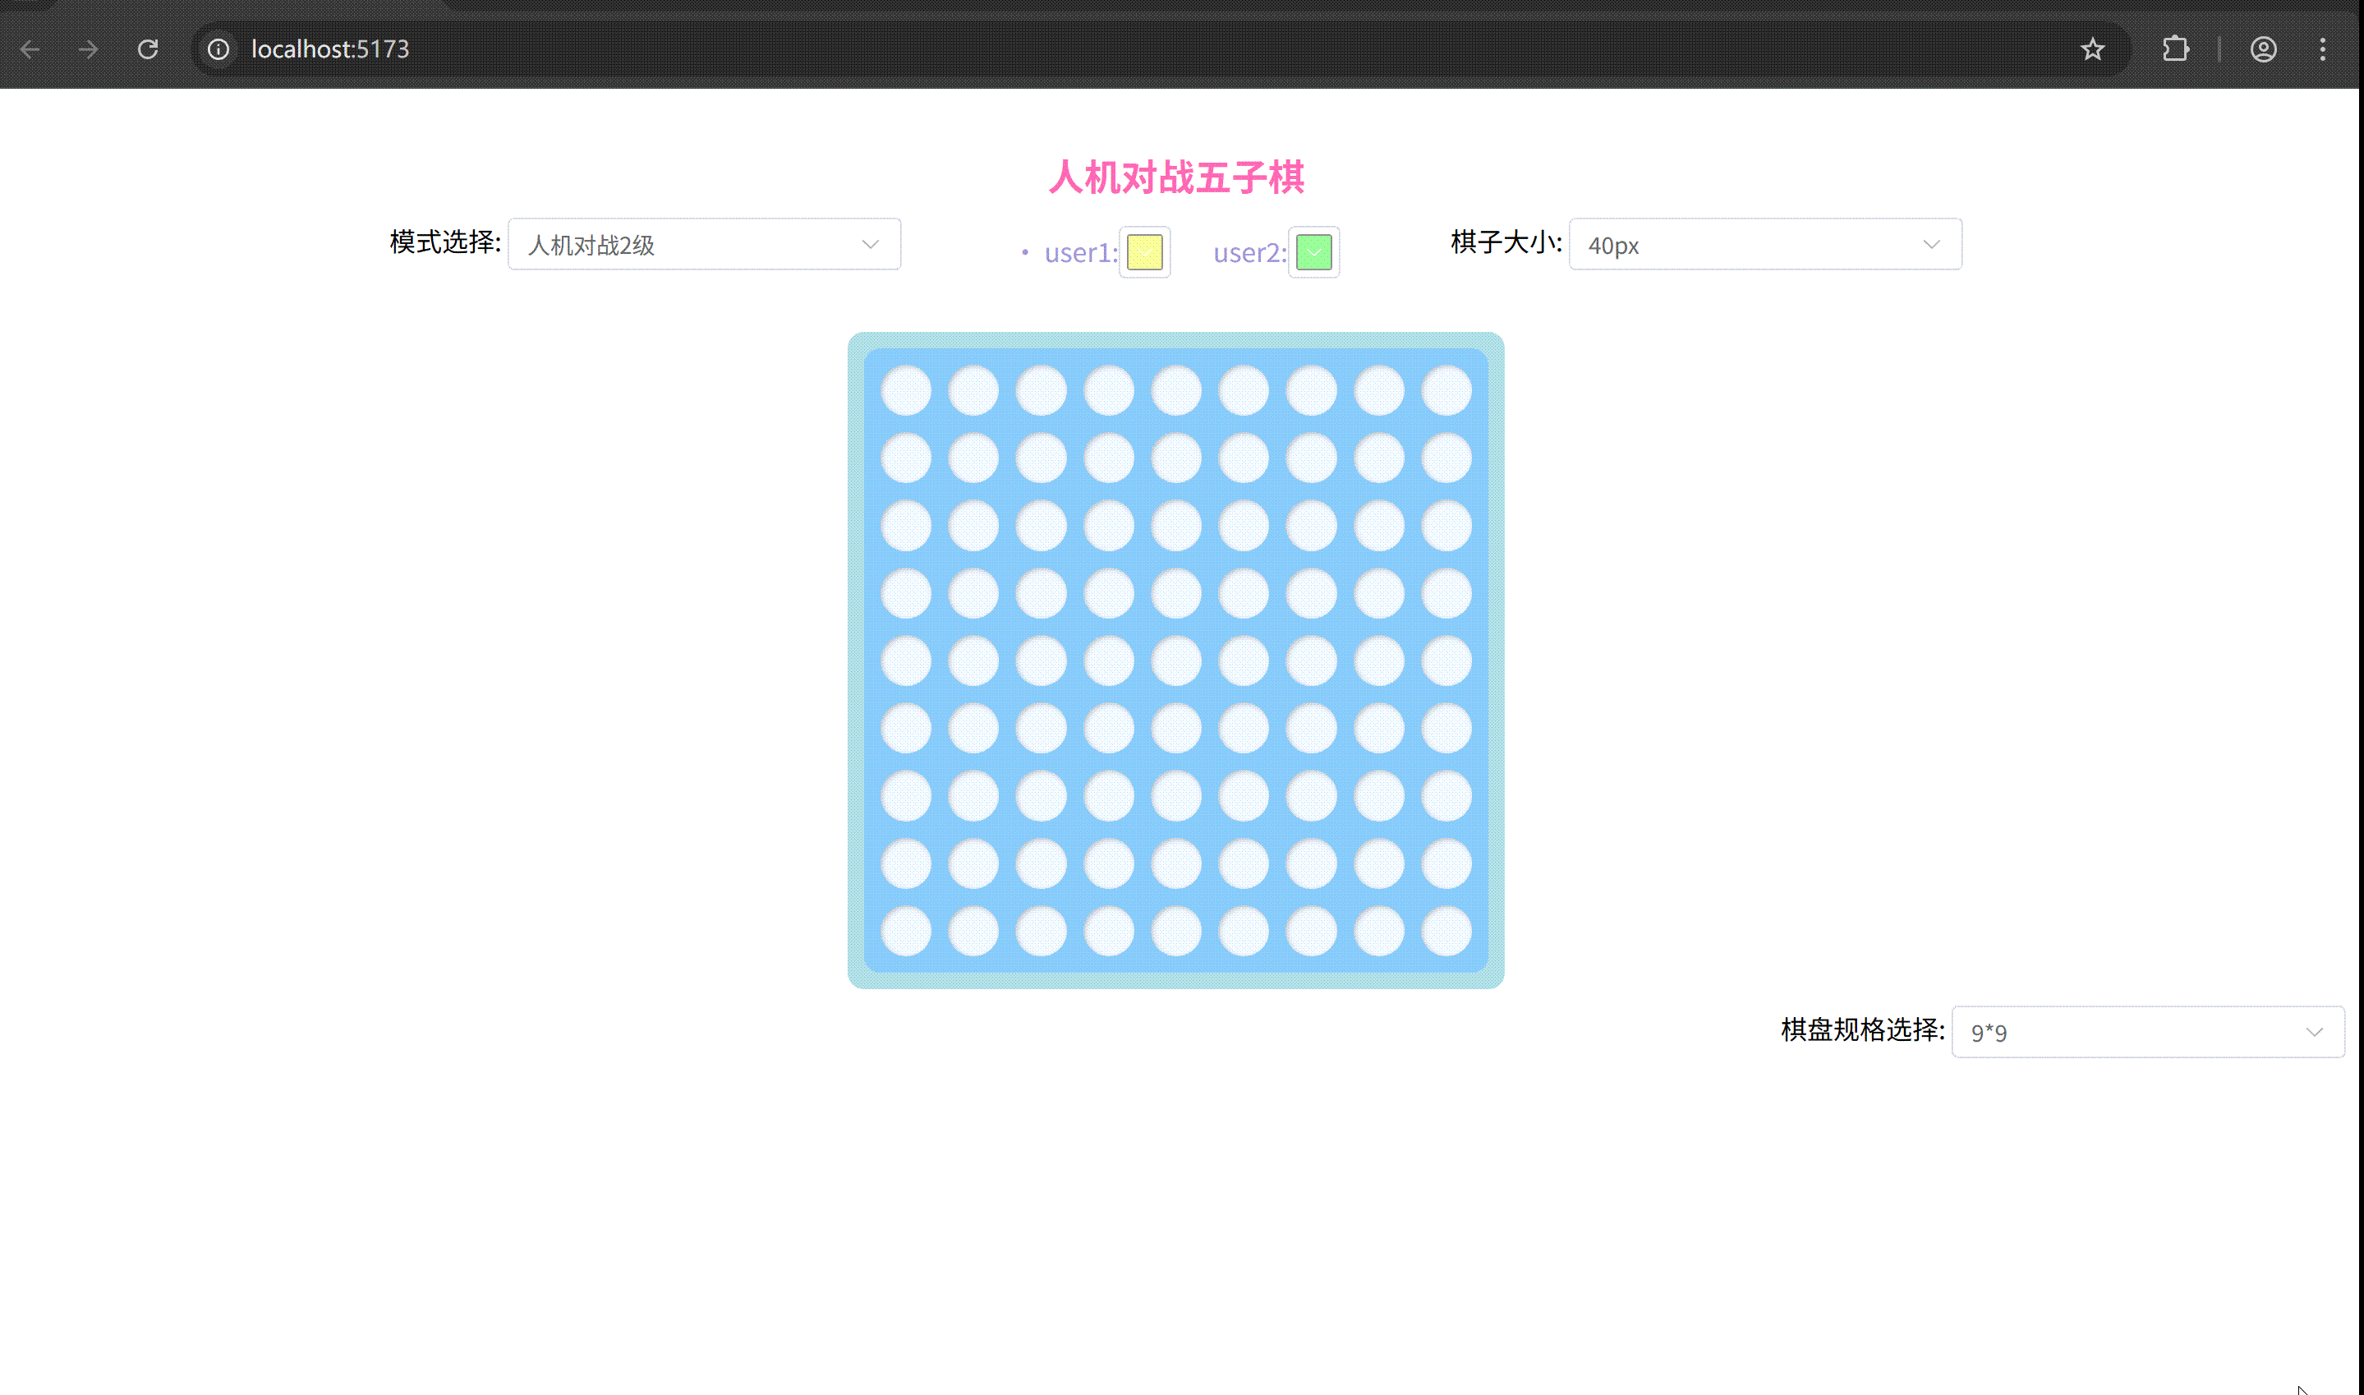Reload the Gomoku page
The height and width of the screenshot is (1395, 2364).
coord(149,48)
